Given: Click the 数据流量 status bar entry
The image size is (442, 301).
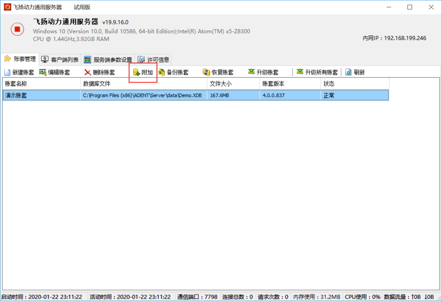Looking at the screenshot, I should (409, 297).
